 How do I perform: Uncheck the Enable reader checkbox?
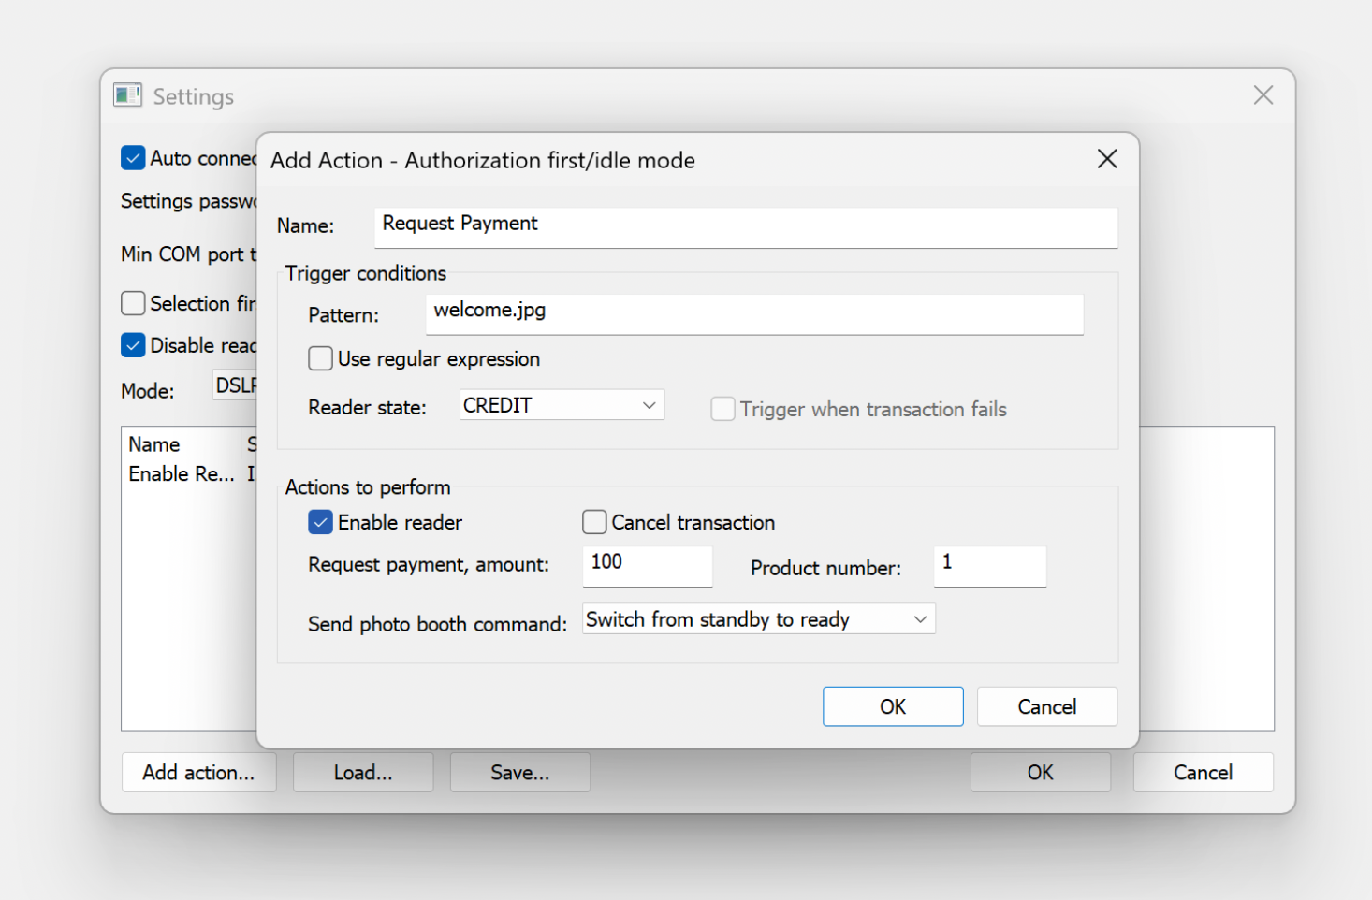click(x=321, y=522)
